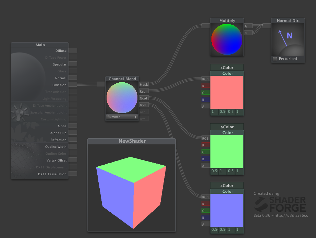Click the NewShader cube preview
Screen dimensions: 316x238
point(132,191)
